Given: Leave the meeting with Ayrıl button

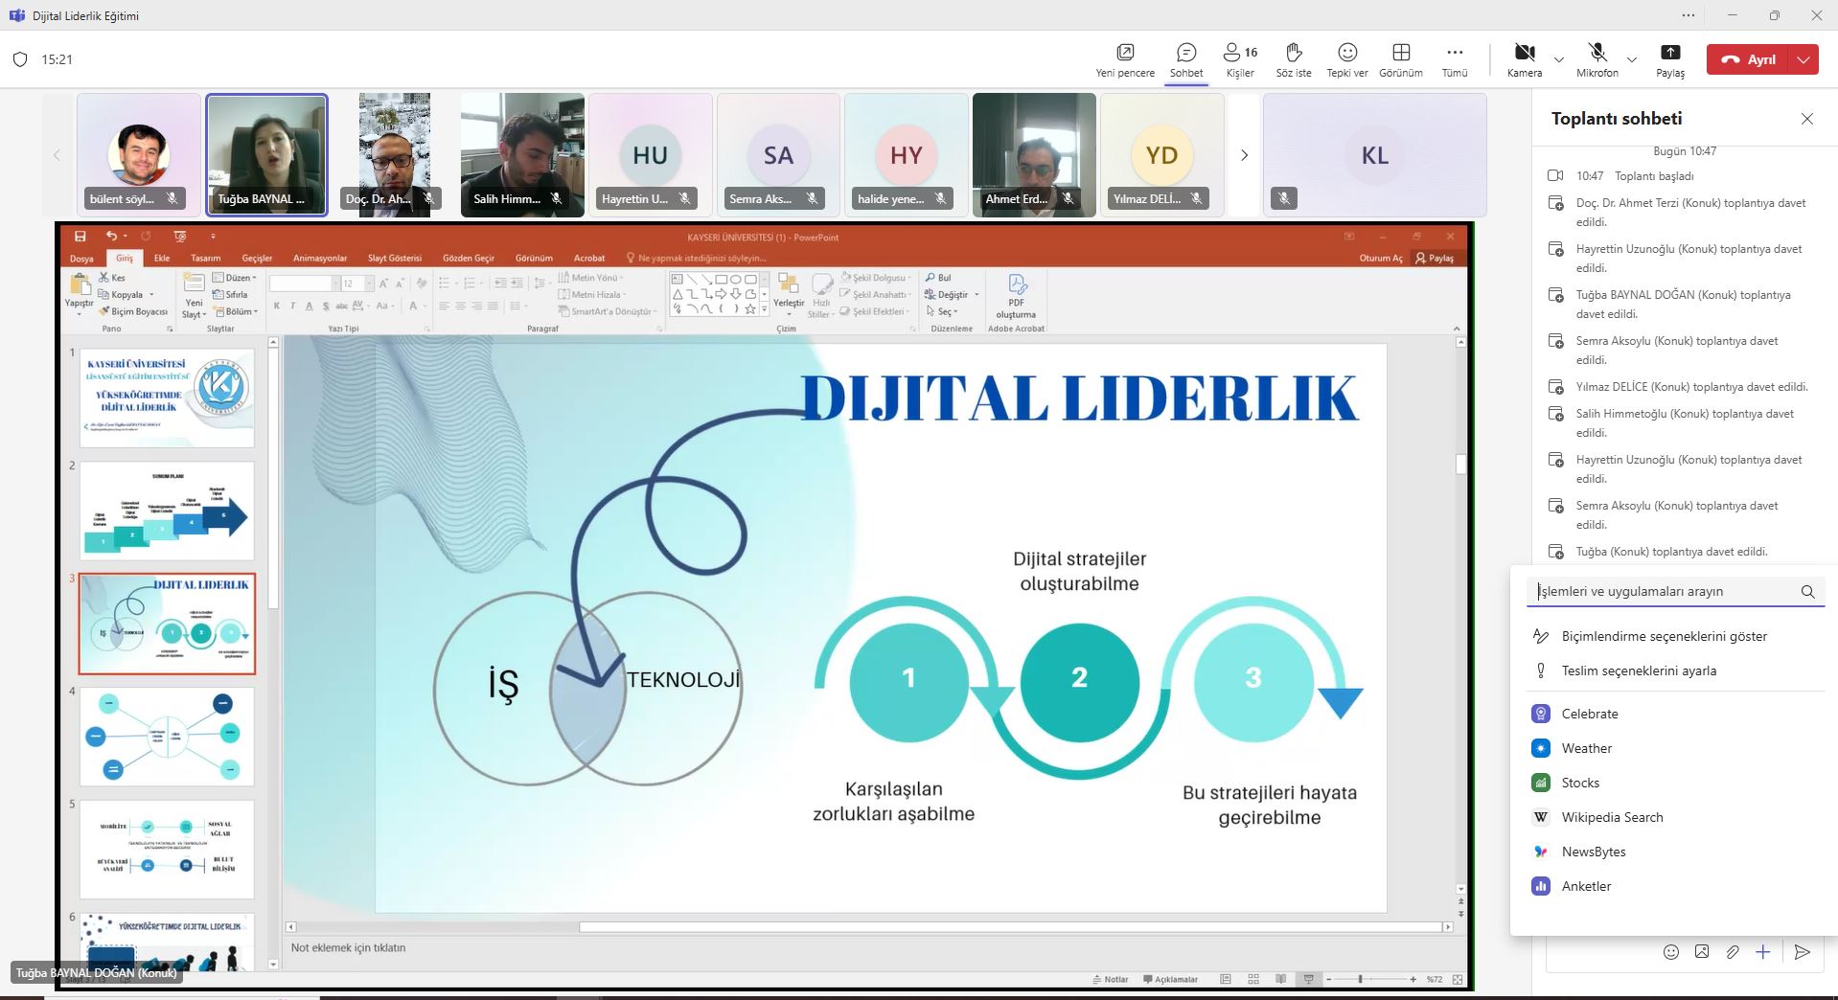Looking at the screenshot, I should pyautogui.click(x=1749, y=59).
